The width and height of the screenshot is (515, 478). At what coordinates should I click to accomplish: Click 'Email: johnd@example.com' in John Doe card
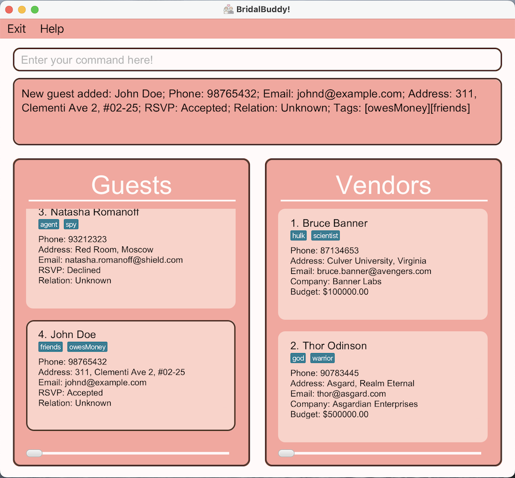(x=92, y=382)
